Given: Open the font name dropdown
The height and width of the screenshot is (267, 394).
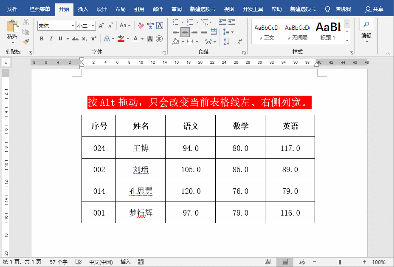Looking at the screenshot, I should pyautogui.click(x=73, y=26).
